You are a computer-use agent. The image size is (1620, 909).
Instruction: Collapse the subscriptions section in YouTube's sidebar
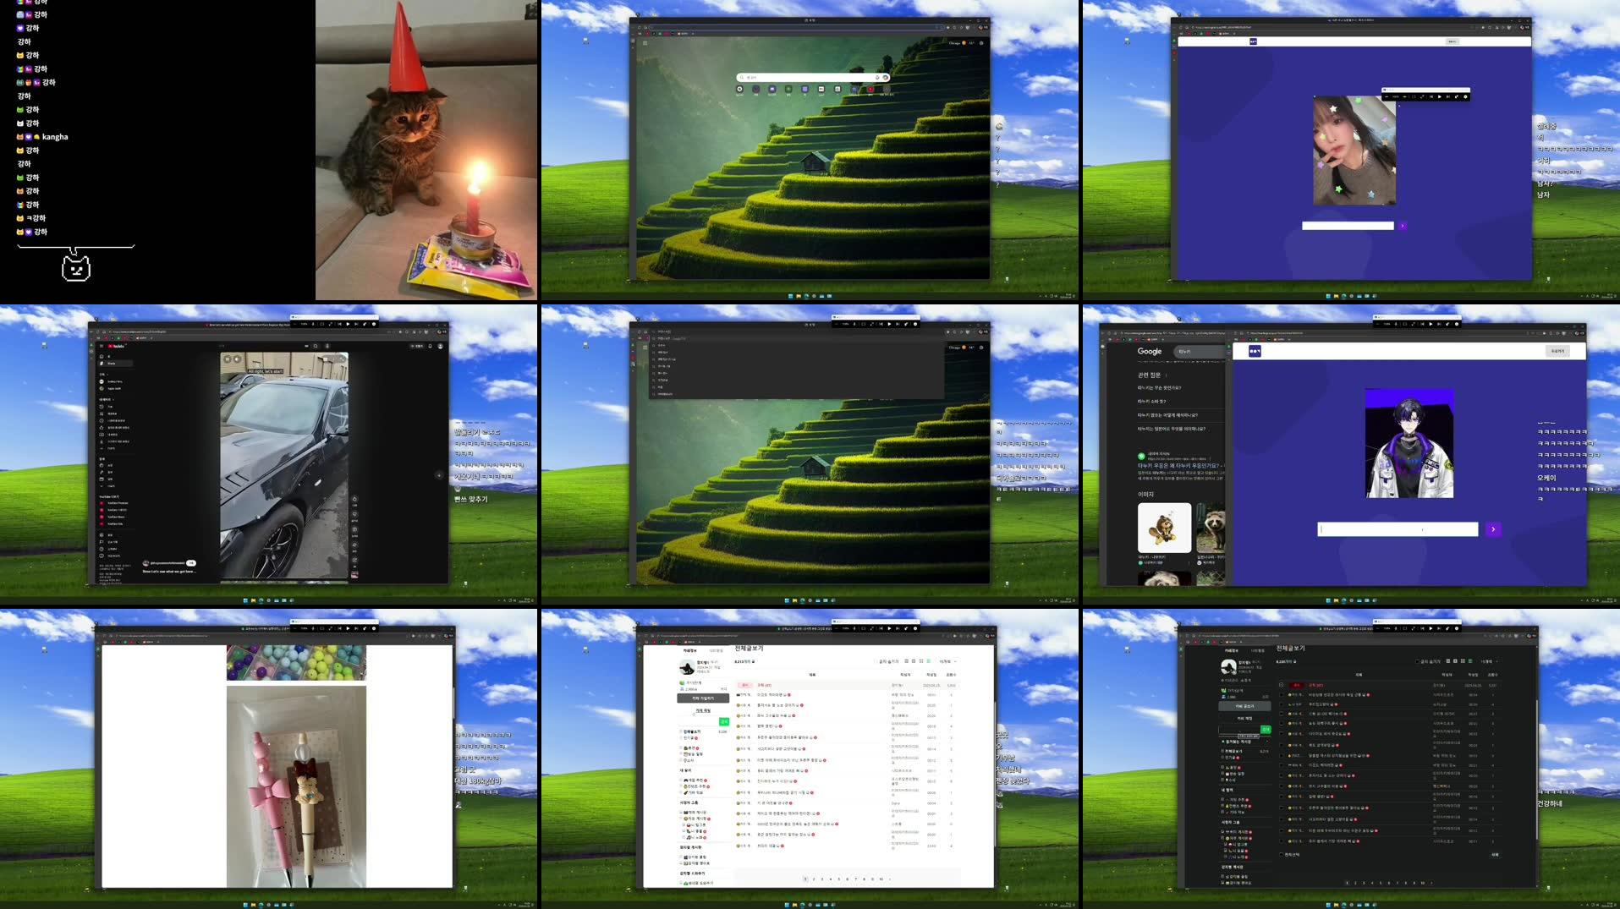pyautogui.click(x=107, y=375)
